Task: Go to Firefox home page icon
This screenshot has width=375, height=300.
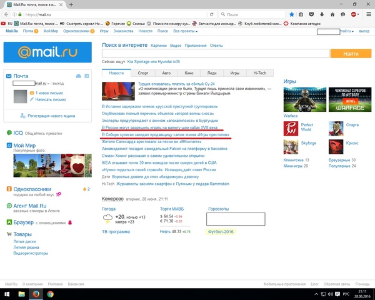Action: point(332,14)
